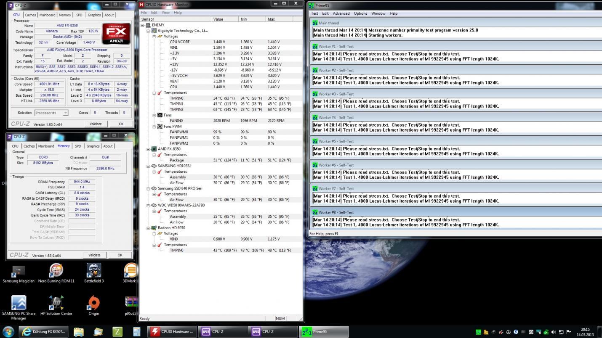Click the AMD FX logo in CPU-Z
The width and height of the screenshot is (602, 338).
pos(116,34)
